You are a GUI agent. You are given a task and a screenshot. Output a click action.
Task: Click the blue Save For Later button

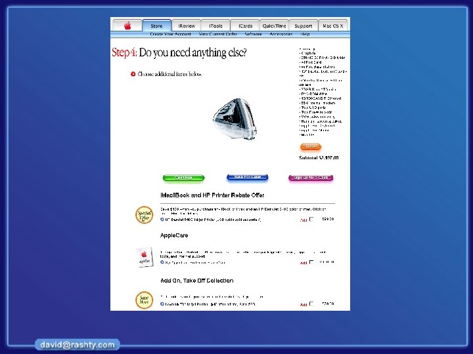point(248,177)
